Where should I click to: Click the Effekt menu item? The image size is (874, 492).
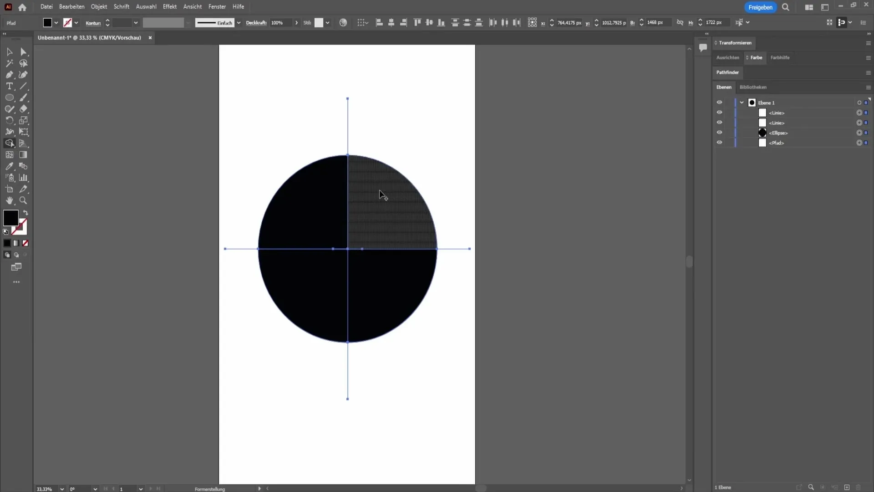point(170,7)
